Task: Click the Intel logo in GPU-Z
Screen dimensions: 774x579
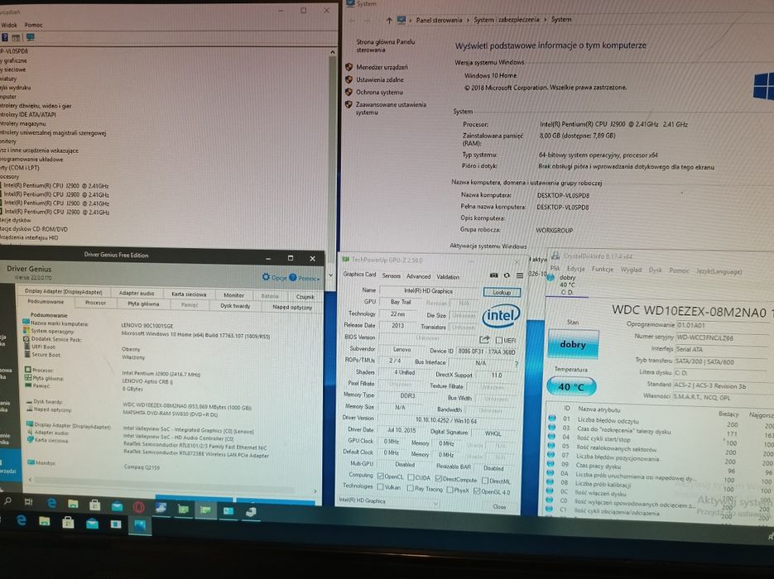Action: (x=501, y=315)
